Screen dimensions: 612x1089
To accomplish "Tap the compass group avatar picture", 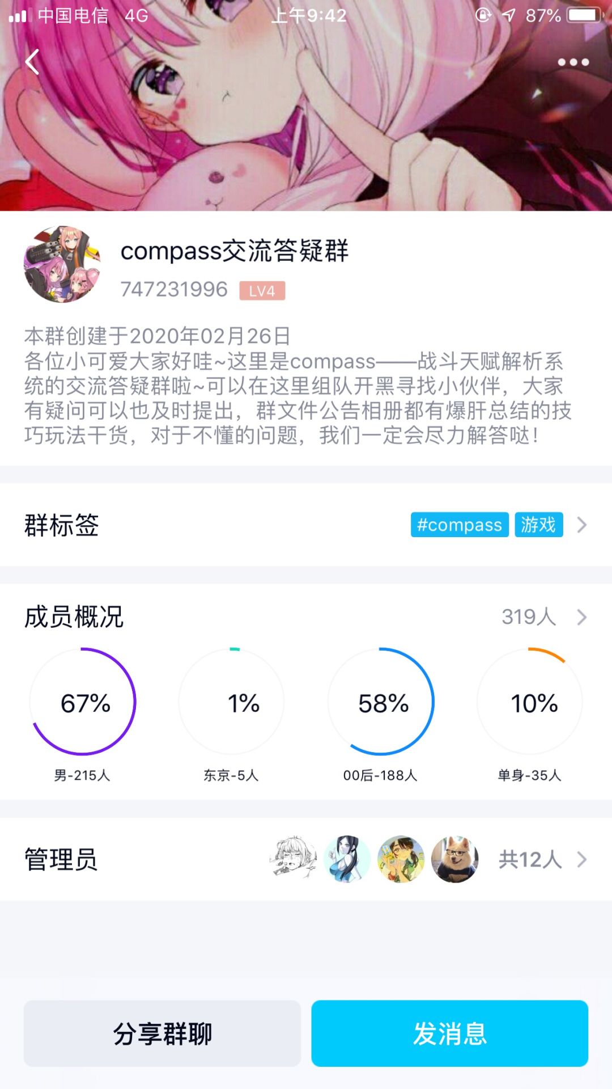I will 62,264.
